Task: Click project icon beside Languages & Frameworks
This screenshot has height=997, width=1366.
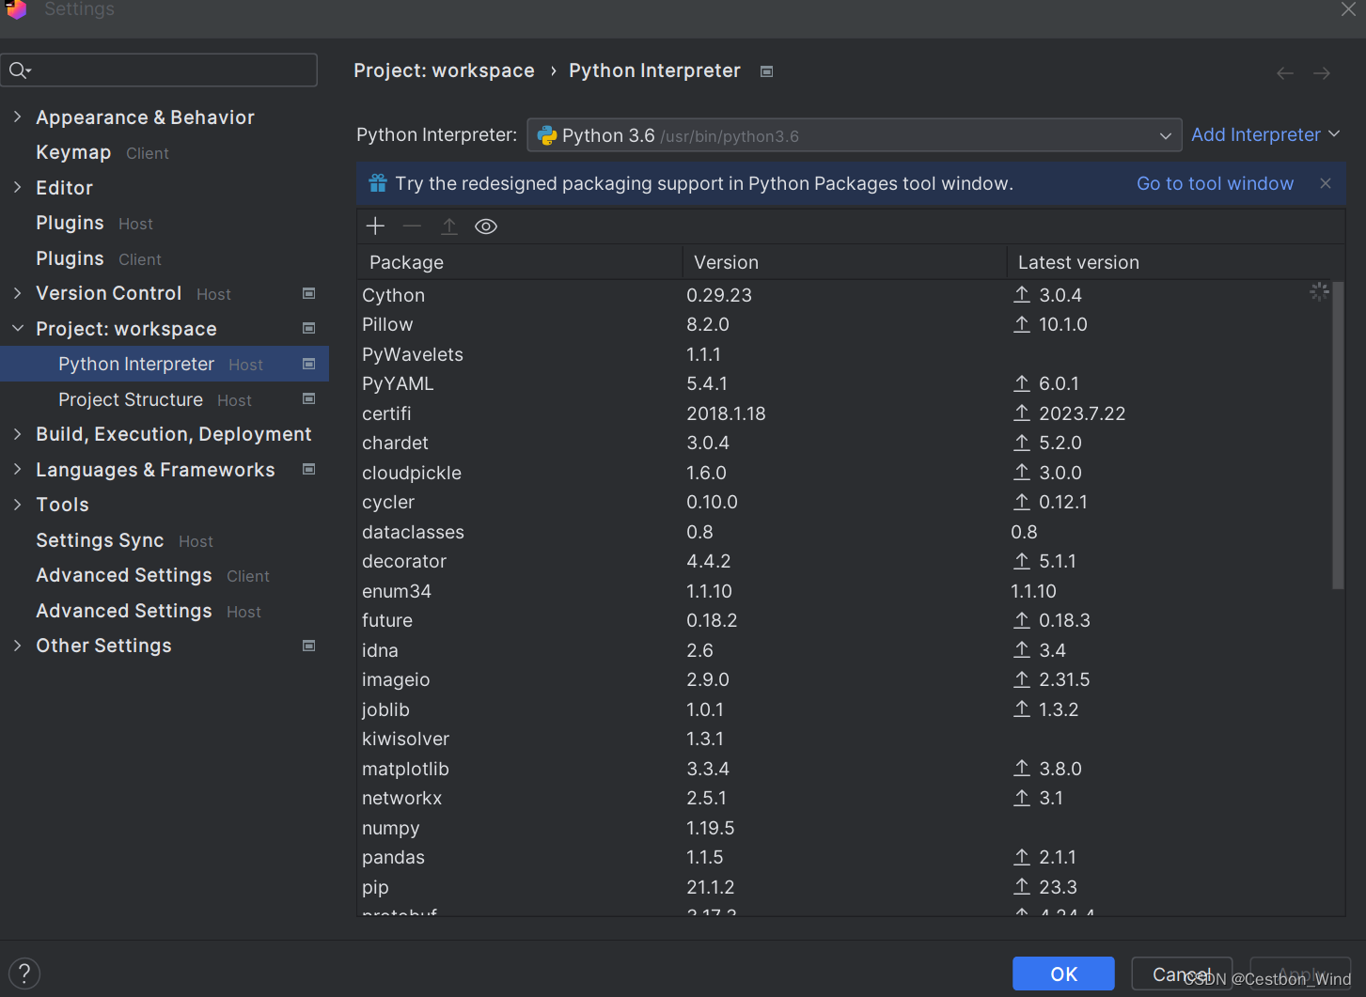Action: point(308,469)
